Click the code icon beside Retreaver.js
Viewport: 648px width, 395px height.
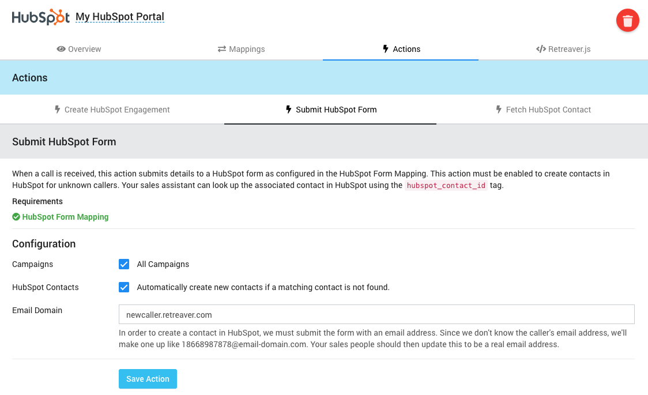(x=540, y=49)
